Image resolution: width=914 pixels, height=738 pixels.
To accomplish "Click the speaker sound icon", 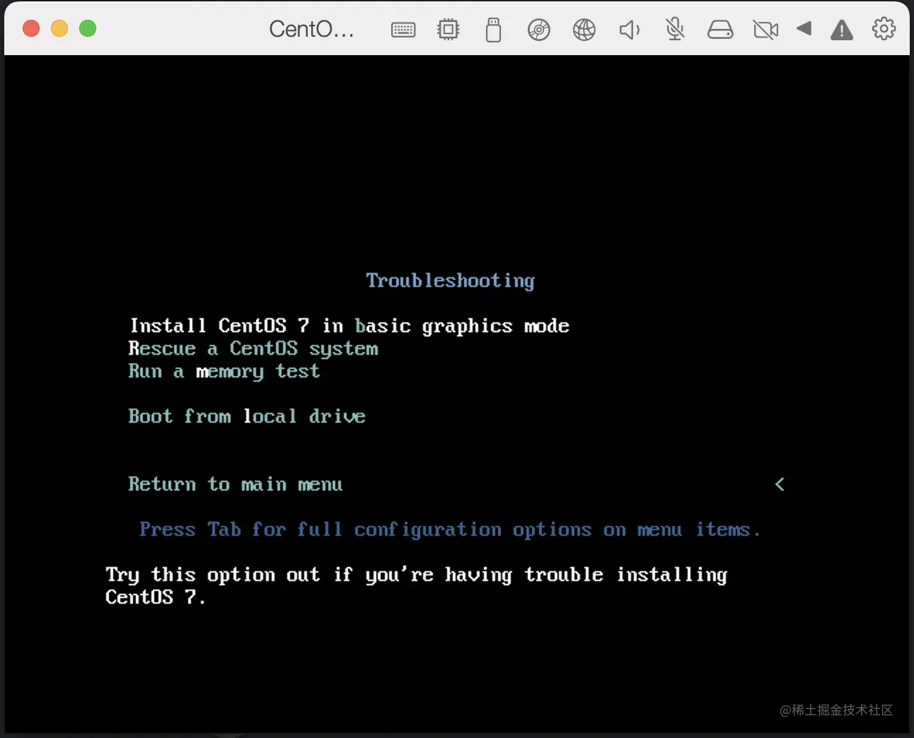I will click(630, 30).
